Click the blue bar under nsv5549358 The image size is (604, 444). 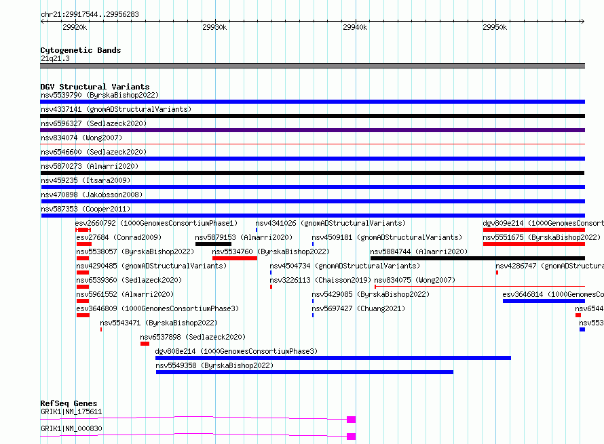coord(305,372)
